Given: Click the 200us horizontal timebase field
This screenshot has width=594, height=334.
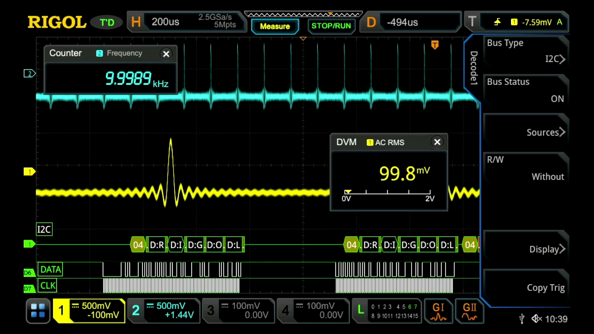Looking at the screenshot, I should 165,22.
